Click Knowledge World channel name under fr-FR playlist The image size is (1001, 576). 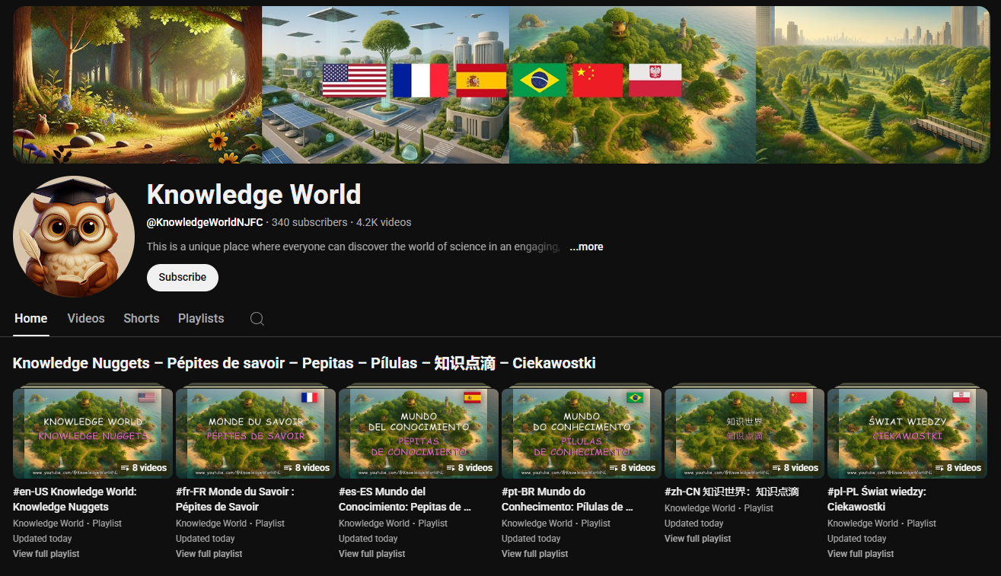click(211, 523)
